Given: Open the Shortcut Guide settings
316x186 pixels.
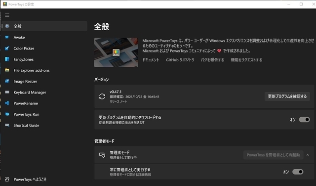Looking at the screenshot, I should pos(45,125).
